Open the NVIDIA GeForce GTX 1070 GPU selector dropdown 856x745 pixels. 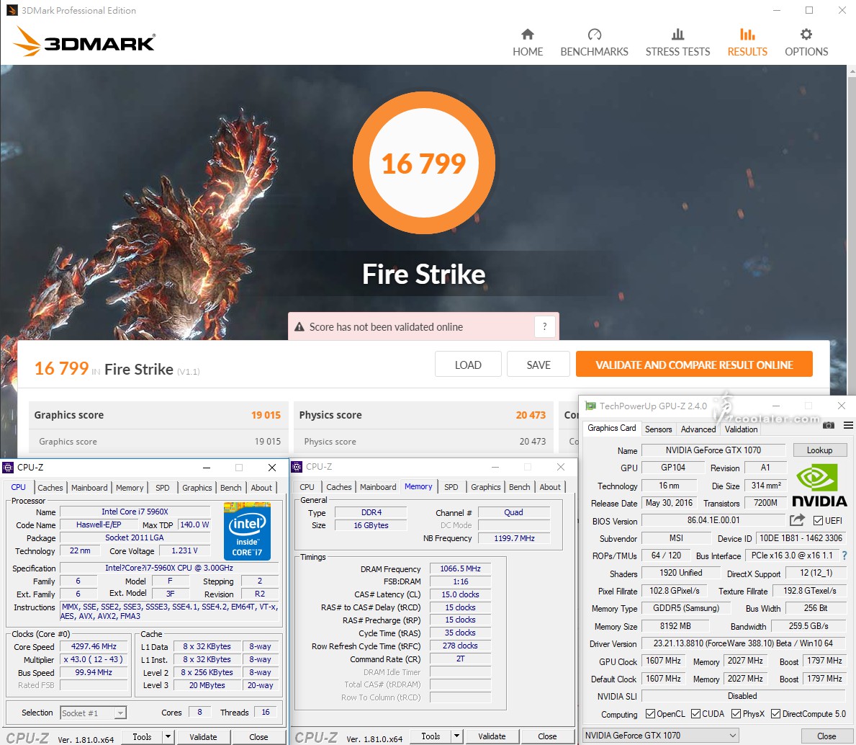coord(661,735)
